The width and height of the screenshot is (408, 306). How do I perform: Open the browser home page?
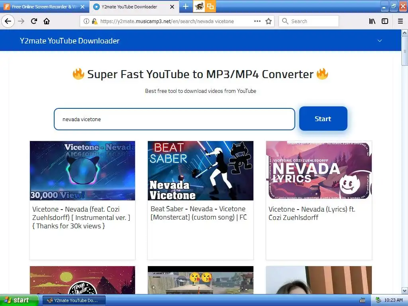click(x=47, y=21)
